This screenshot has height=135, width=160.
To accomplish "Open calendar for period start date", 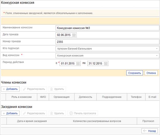I will pos(78,63).
